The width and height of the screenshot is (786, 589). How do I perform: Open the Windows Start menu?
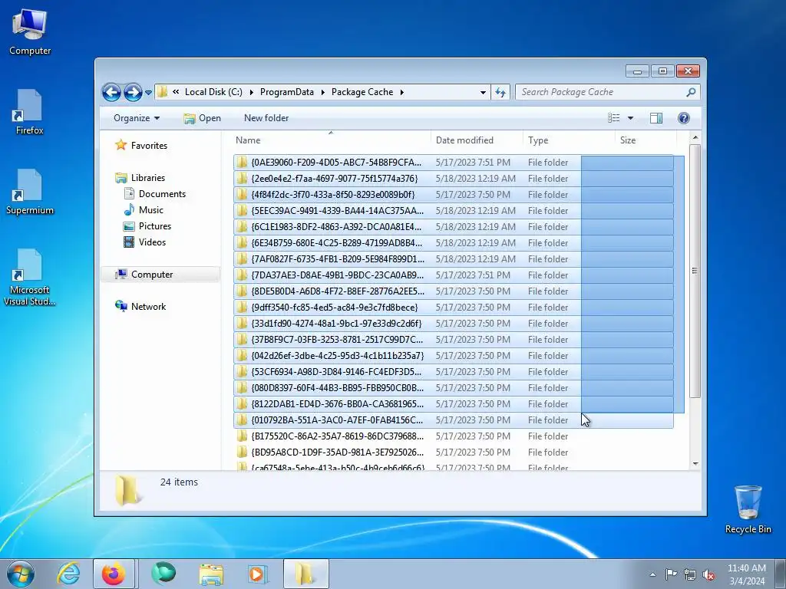click(x=21, y=574)
